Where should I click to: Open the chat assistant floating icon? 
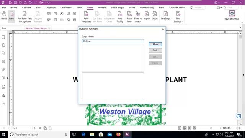(238, 116)
